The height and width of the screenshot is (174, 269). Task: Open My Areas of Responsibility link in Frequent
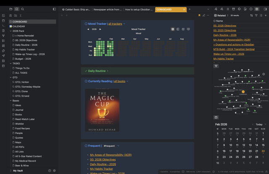[111, 155]
